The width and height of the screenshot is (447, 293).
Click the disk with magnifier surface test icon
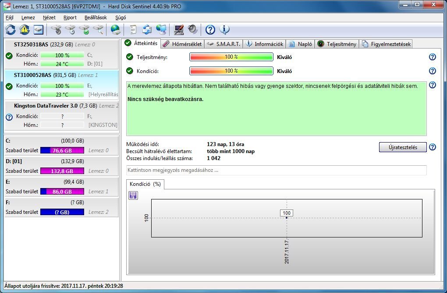coord(98,30)
